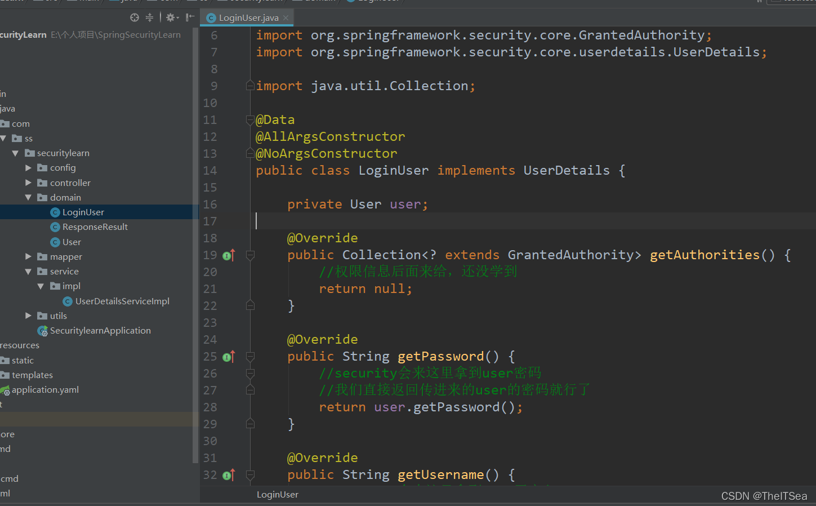Click LoginUser breadcrumb at editor bottom
This screenshot has width=816, height=506.
pos(278,495)
